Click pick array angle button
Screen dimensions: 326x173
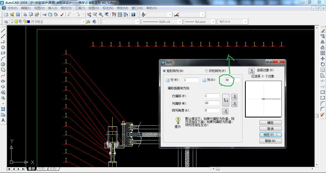pyautogui.click(x=225, y=111)
